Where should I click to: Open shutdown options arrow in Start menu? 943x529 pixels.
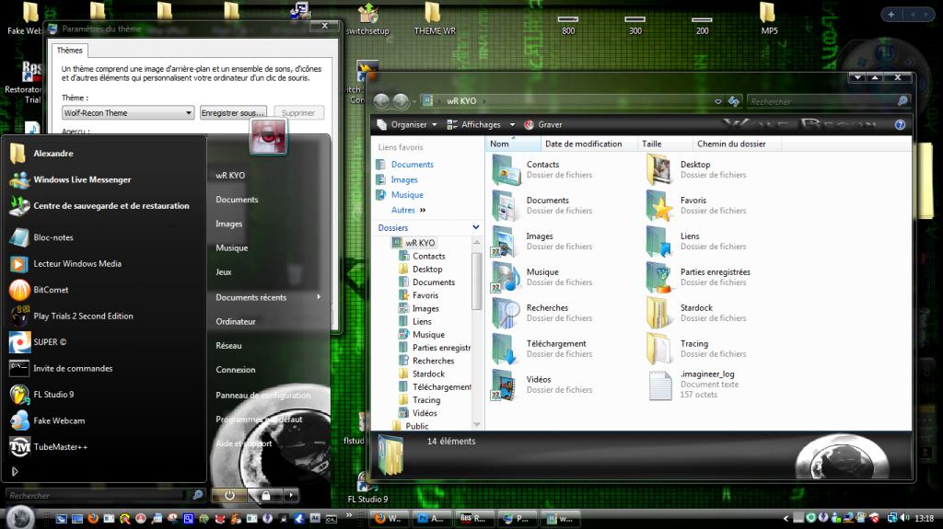[x=291, y=495]
